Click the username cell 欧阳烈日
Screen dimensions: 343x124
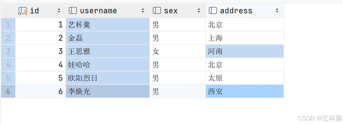[x=108, y=78]
